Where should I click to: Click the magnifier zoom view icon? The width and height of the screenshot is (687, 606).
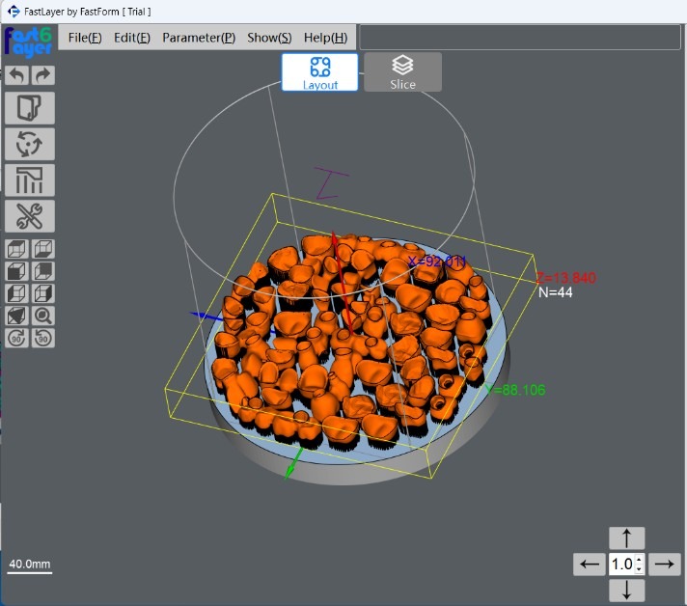click(x=43, y=316)
